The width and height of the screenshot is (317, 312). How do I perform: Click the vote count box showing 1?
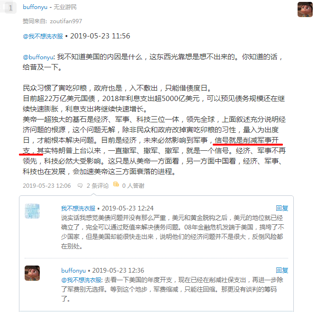click(10, 8)
